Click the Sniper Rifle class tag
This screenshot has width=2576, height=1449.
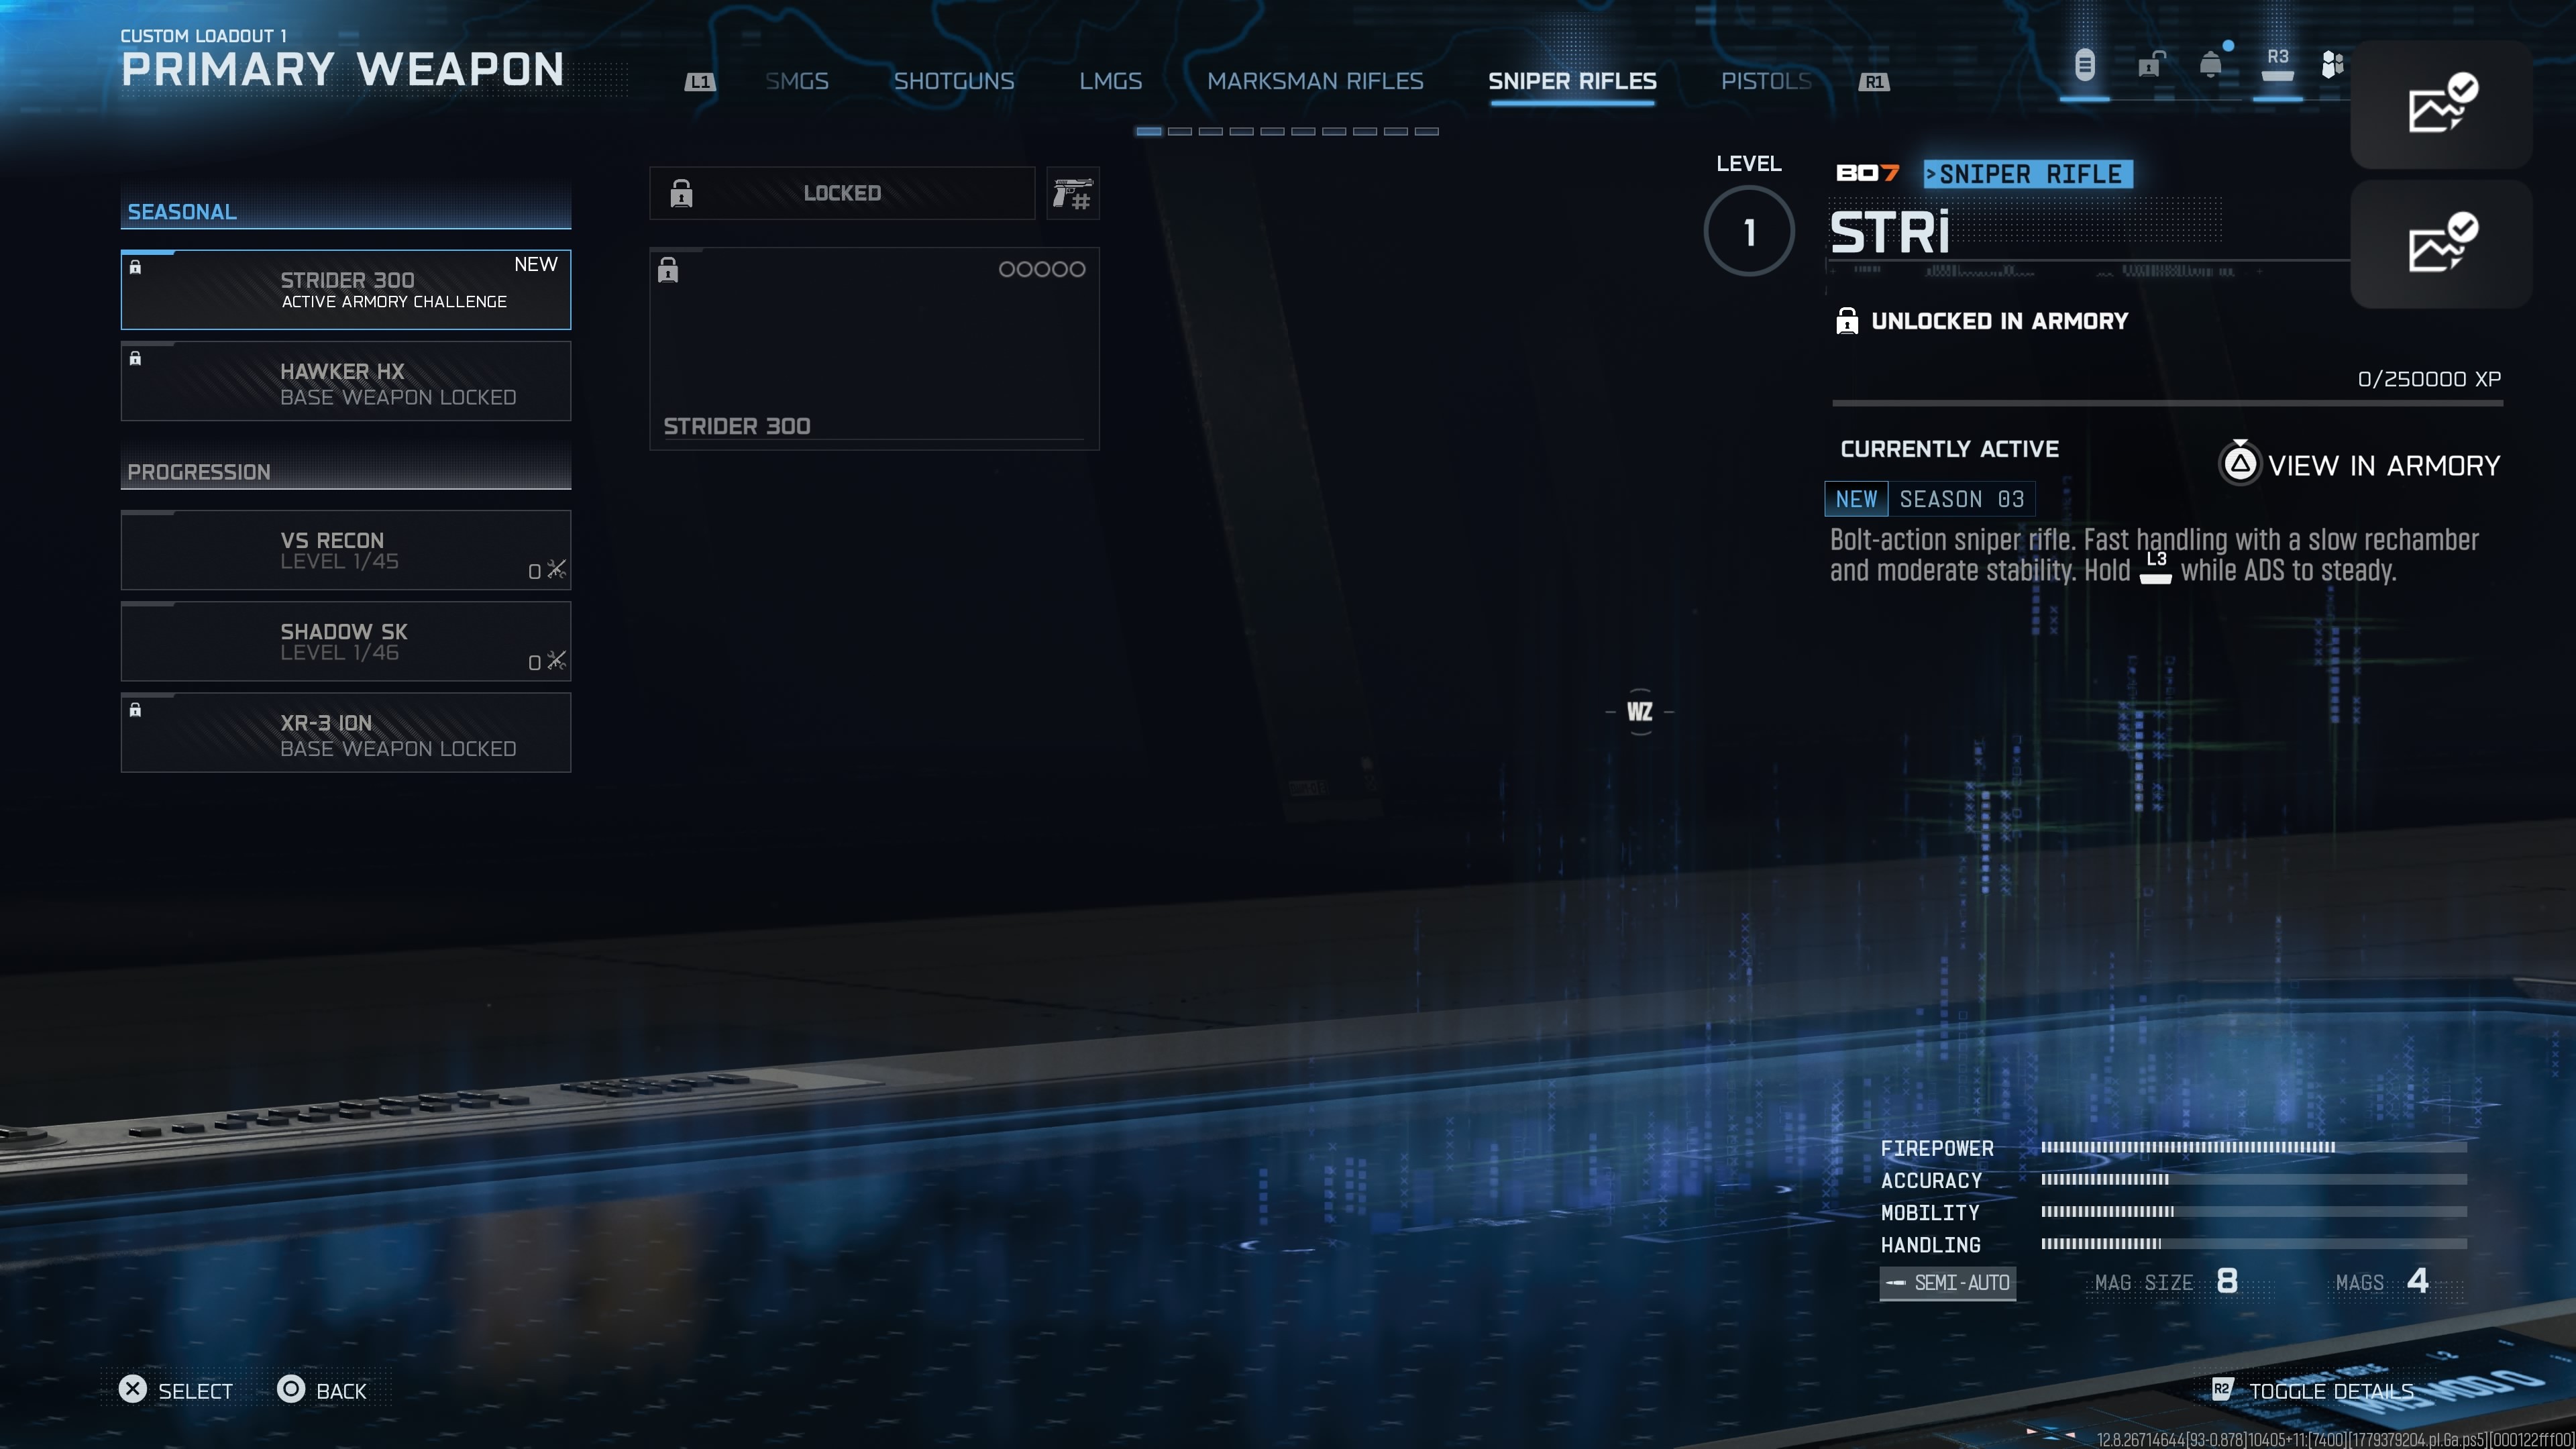2028,174
